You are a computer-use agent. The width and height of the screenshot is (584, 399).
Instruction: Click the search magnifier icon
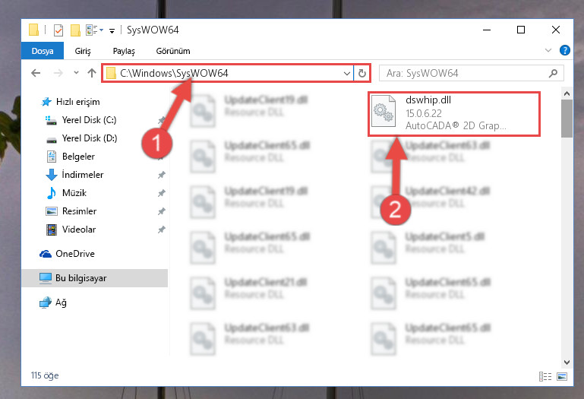(553, 73)
